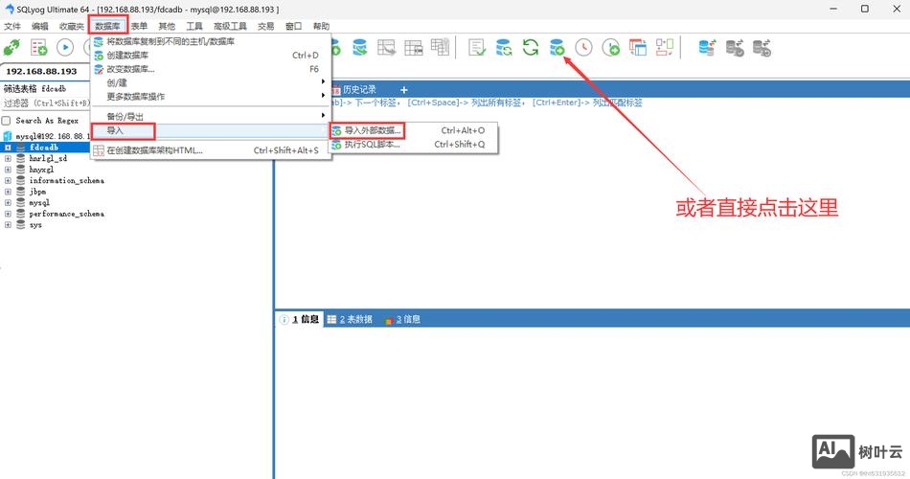This screenshot has width=910, height=479.
Task: Switch to the 2 表数据 tab
Action: 349,319
